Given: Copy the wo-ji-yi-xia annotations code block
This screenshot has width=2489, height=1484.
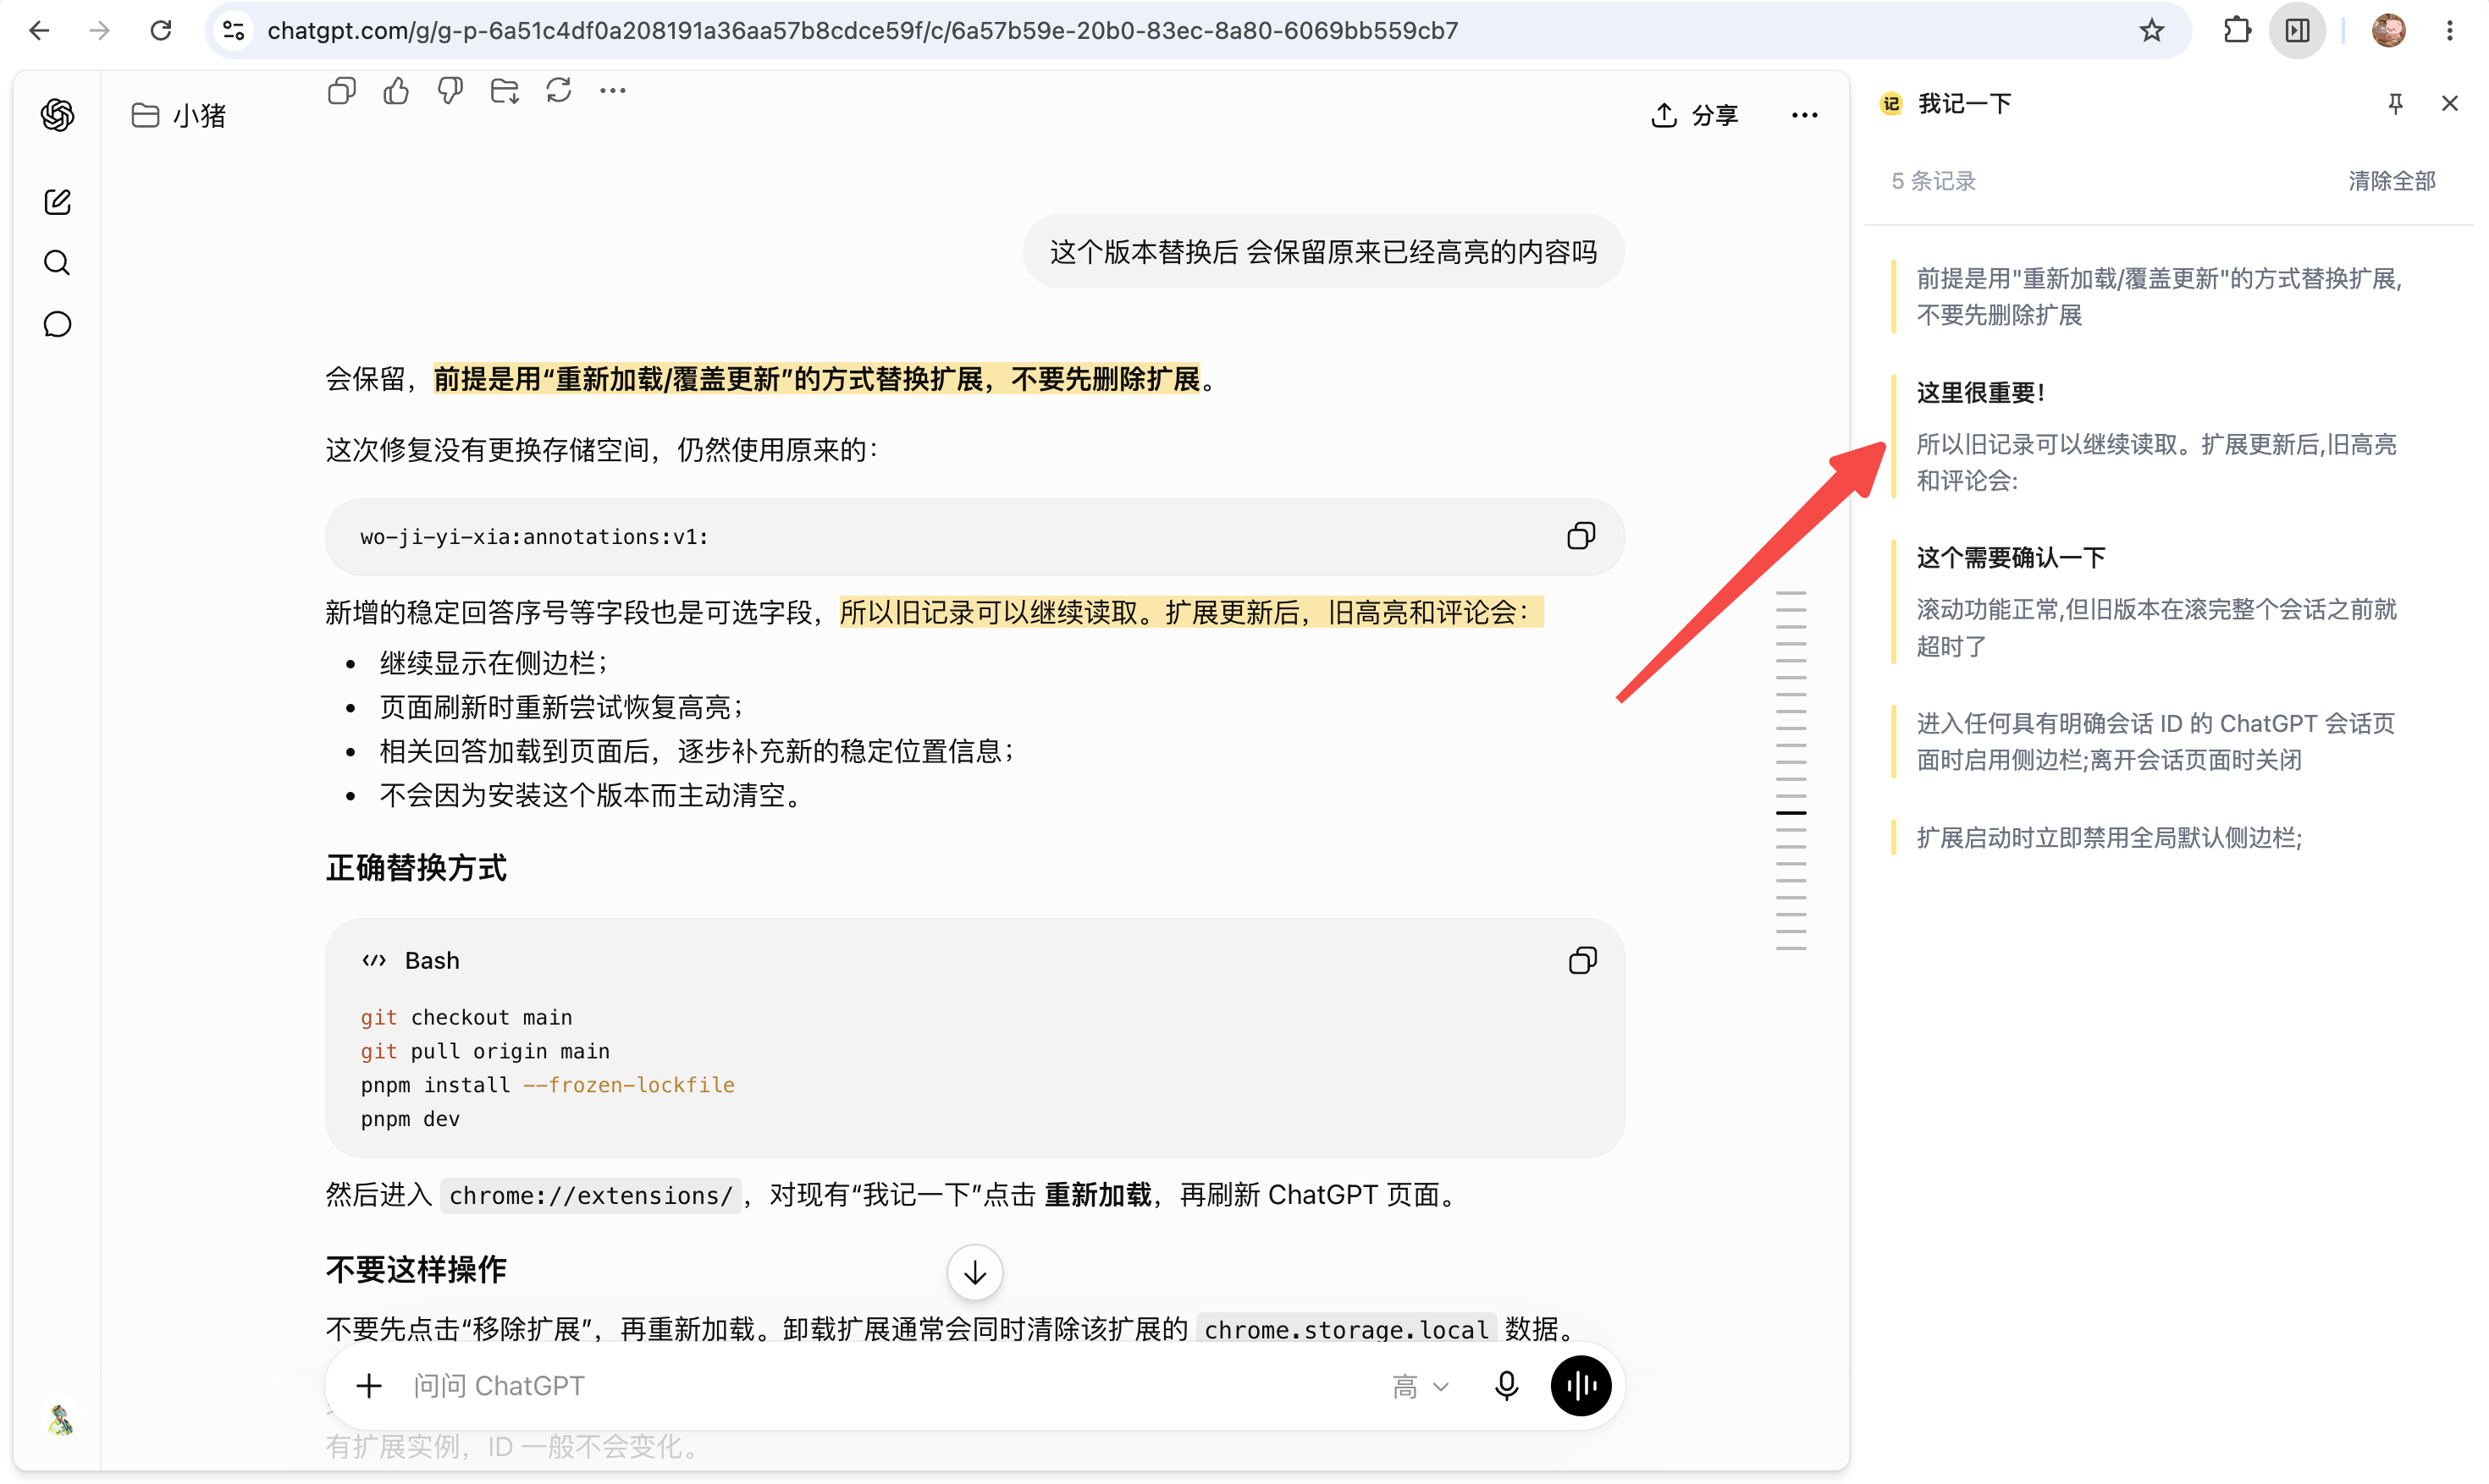Looking at the screenshot, I should pos(1581,536).
